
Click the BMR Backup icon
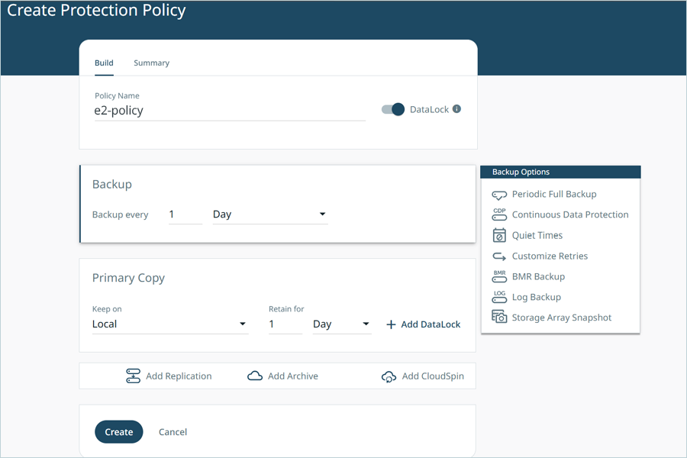click(499, 276)
